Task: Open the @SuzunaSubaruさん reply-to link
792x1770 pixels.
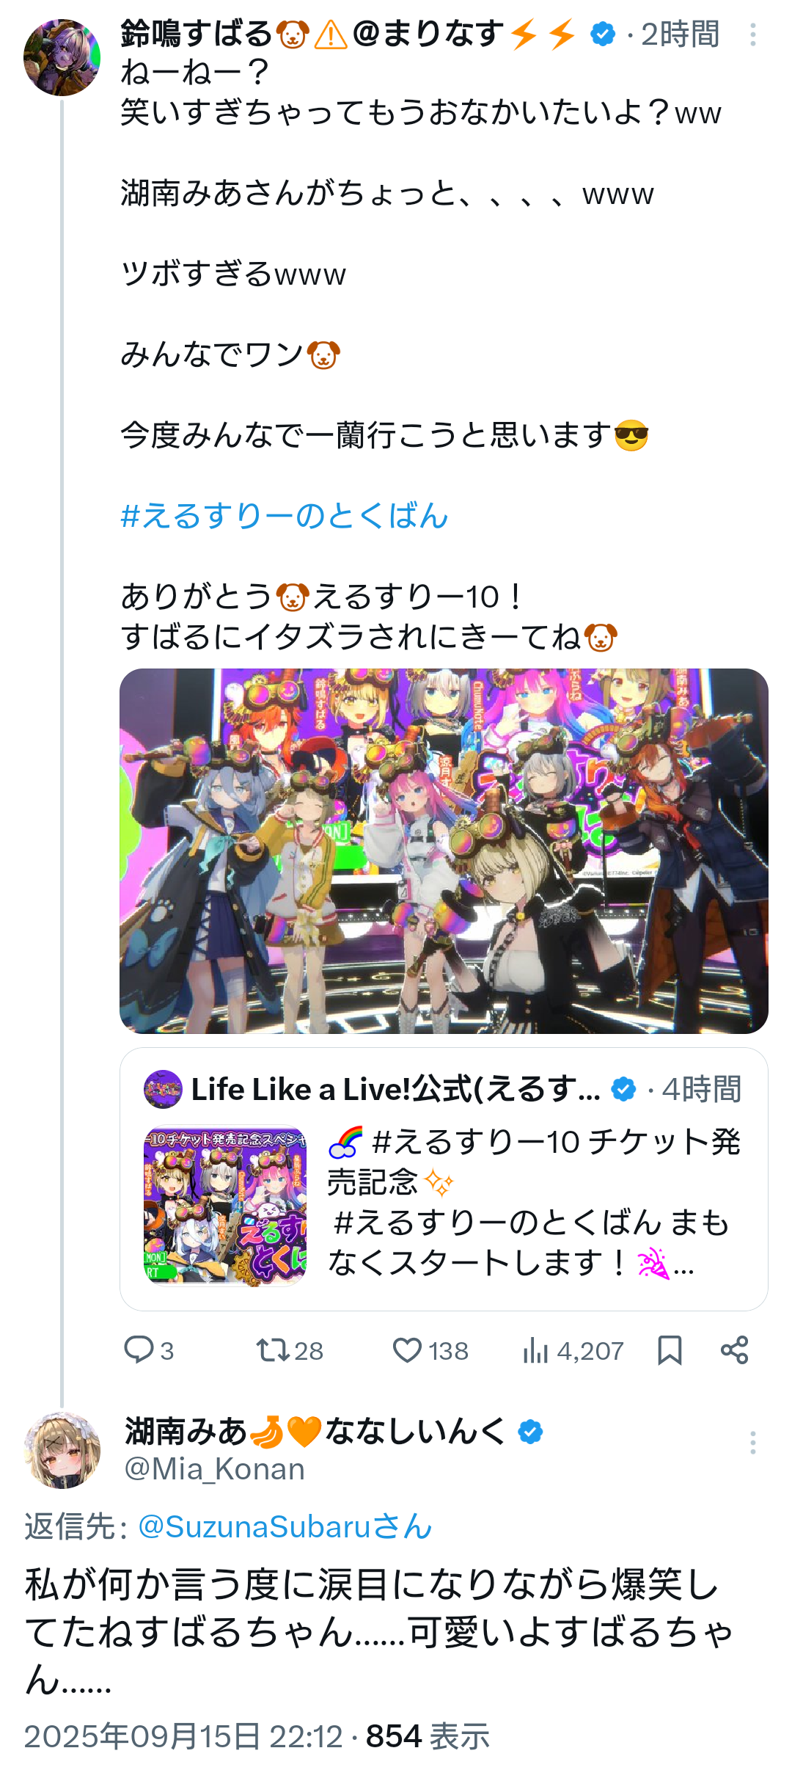Action: tap(285, 1526)
